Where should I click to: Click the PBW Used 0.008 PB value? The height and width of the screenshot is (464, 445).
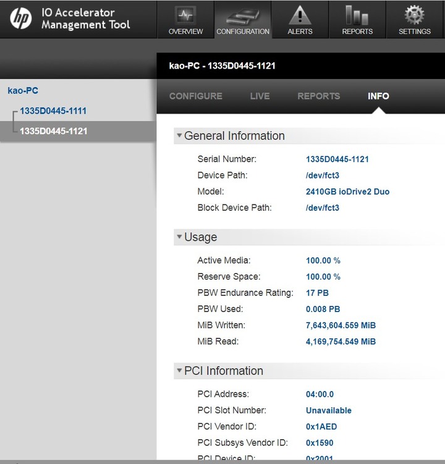click(x=323, y=309)
